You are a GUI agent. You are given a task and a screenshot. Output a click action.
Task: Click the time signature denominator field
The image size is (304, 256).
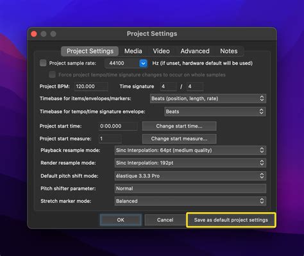click(x=195, y=87)
